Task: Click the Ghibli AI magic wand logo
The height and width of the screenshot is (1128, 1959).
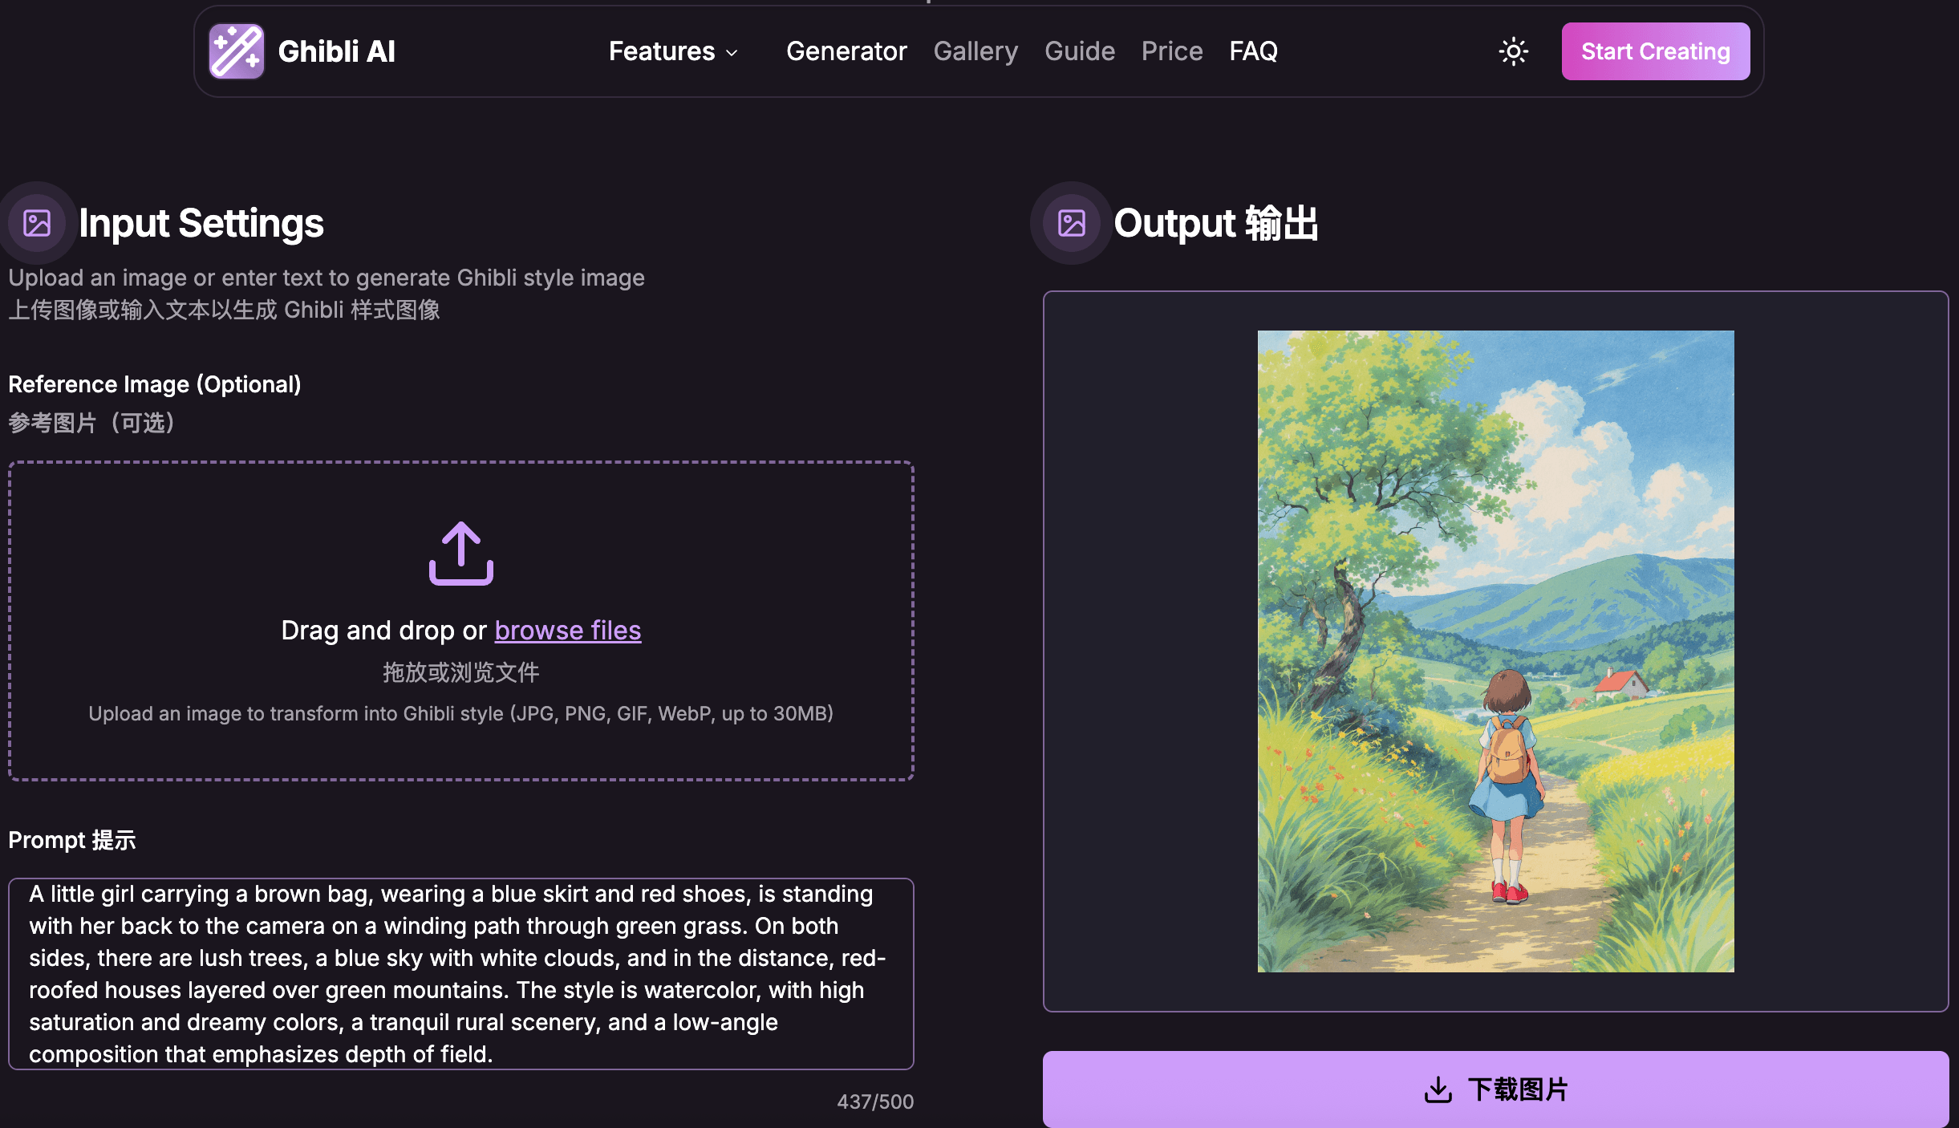Action: pyautogui.click(x=237, y=51)
